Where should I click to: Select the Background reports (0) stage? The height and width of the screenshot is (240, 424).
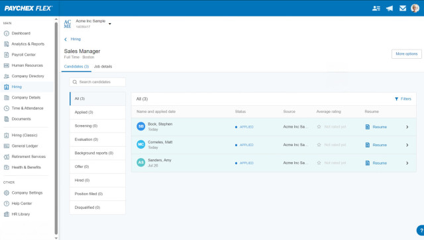coord(97,153)
